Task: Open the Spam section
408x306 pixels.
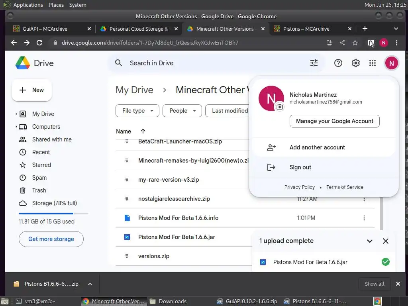Action: [39, 178]
